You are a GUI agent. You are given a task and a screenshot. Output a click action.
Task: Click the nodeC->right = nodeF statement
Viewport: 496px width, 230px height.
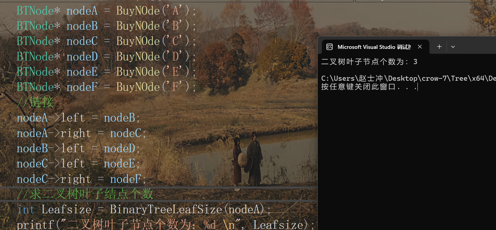point(82,179)
